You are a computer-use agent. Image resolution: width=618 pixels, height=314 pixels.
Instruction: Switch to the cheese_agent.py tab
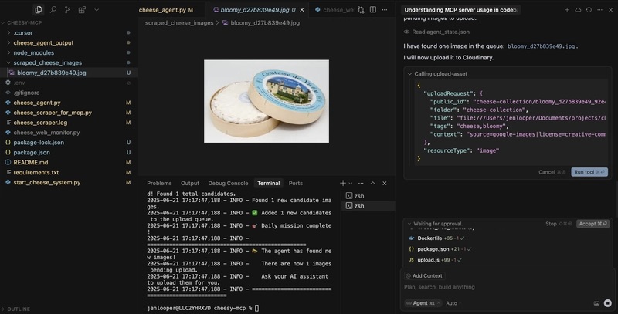pyautogui.click(x=165, y=10)
